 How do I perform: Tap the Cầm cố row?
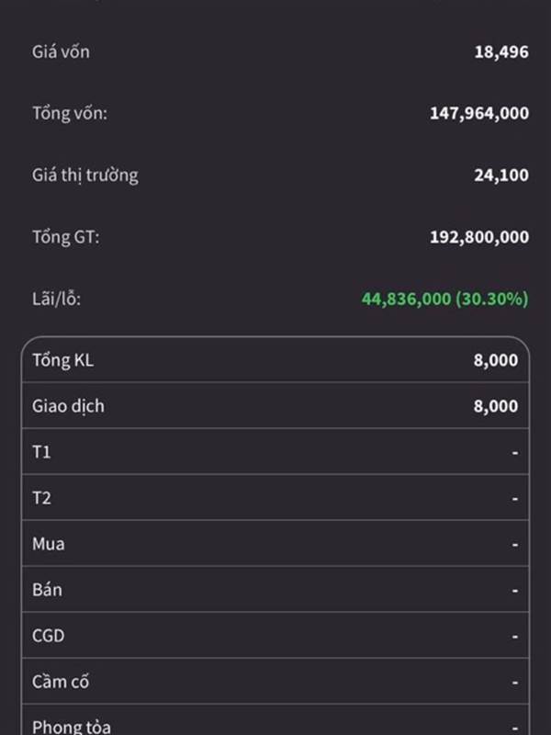pyautogui.click(x=275, y=681)
